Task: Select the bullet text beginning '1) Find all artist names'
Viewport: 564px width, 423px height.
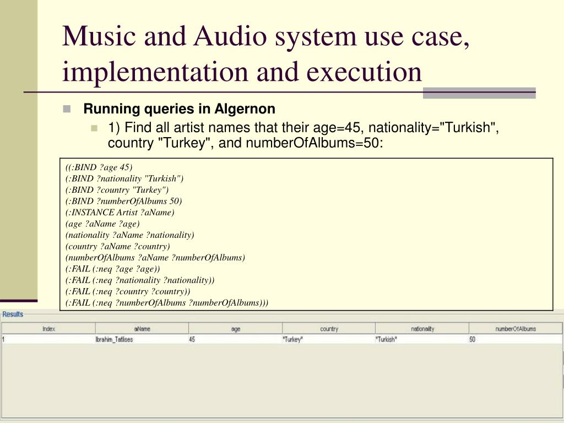Action: click(x=303, y=135)
